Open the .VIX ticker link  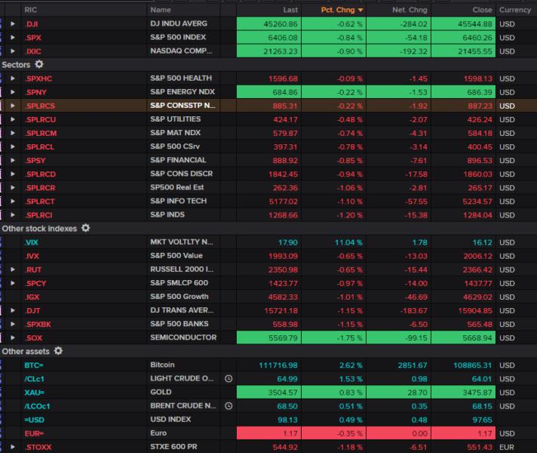(x=32, y=242)
